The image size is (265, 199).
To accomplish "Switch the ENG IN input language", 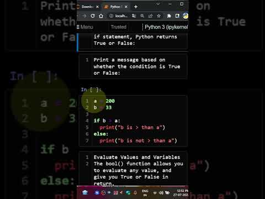I will tap(145, 193).
